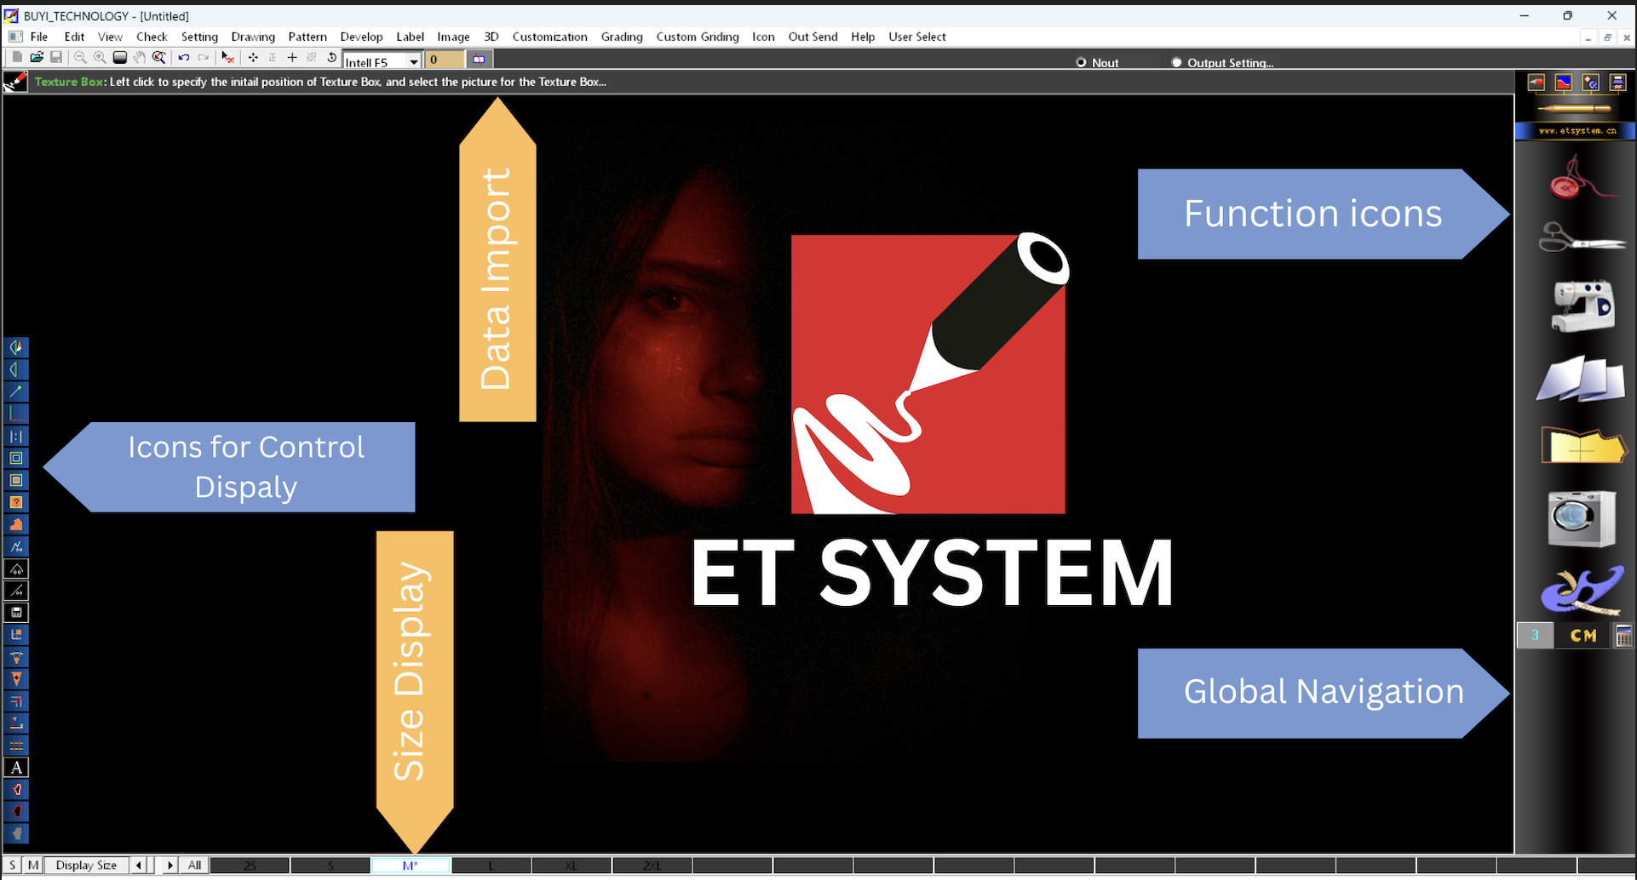Viewport: 1637px width, 880px height.
Task: Open the Custom Griding menu
Action: [697, 37]
